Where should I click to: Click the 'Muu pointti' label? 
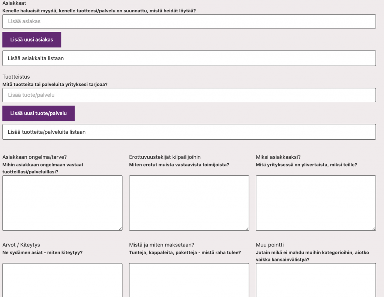270,245
